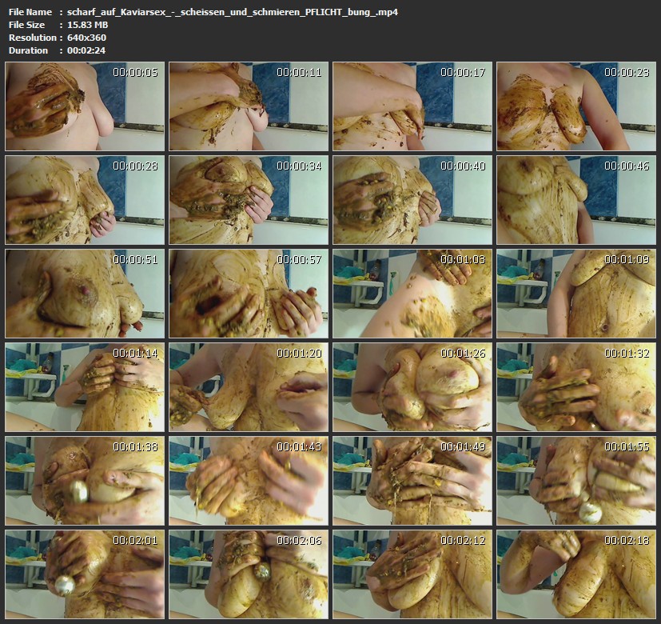
Task: Open the frame at 00:01:32
Action: pyautogui.click(x=575, y=387)
